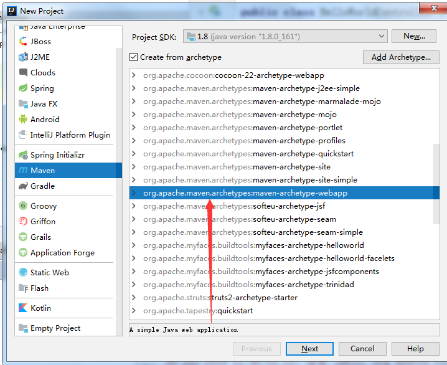The width and height of the screenshot is (447, 365).
Task: Expand maven-archetype-j2ee-simple node
Action: (134, 88)
